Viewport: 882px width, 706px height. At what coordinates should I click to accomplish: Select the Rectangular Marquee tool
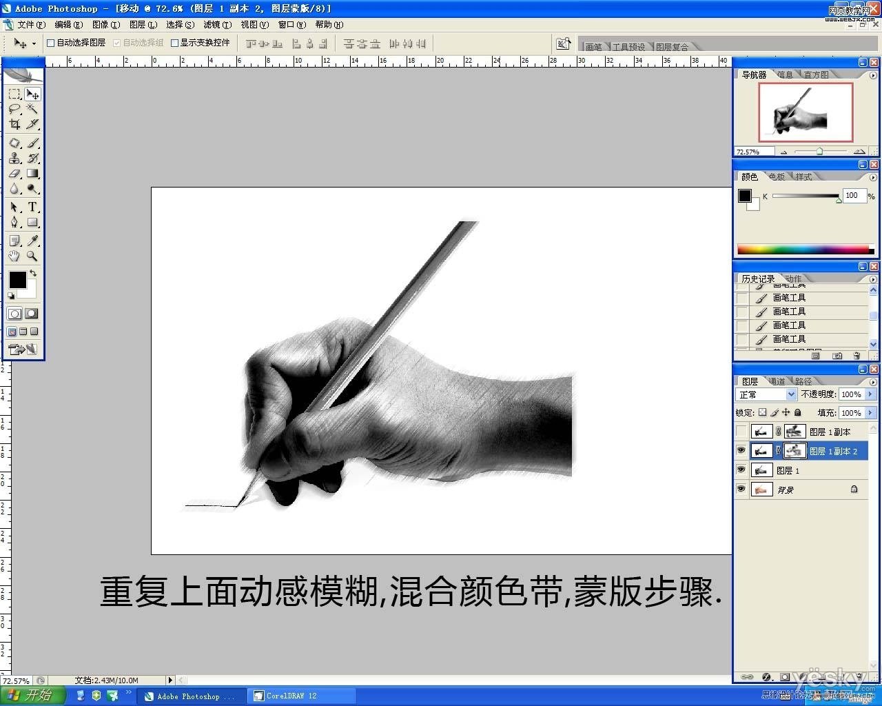tap(14, 94)
